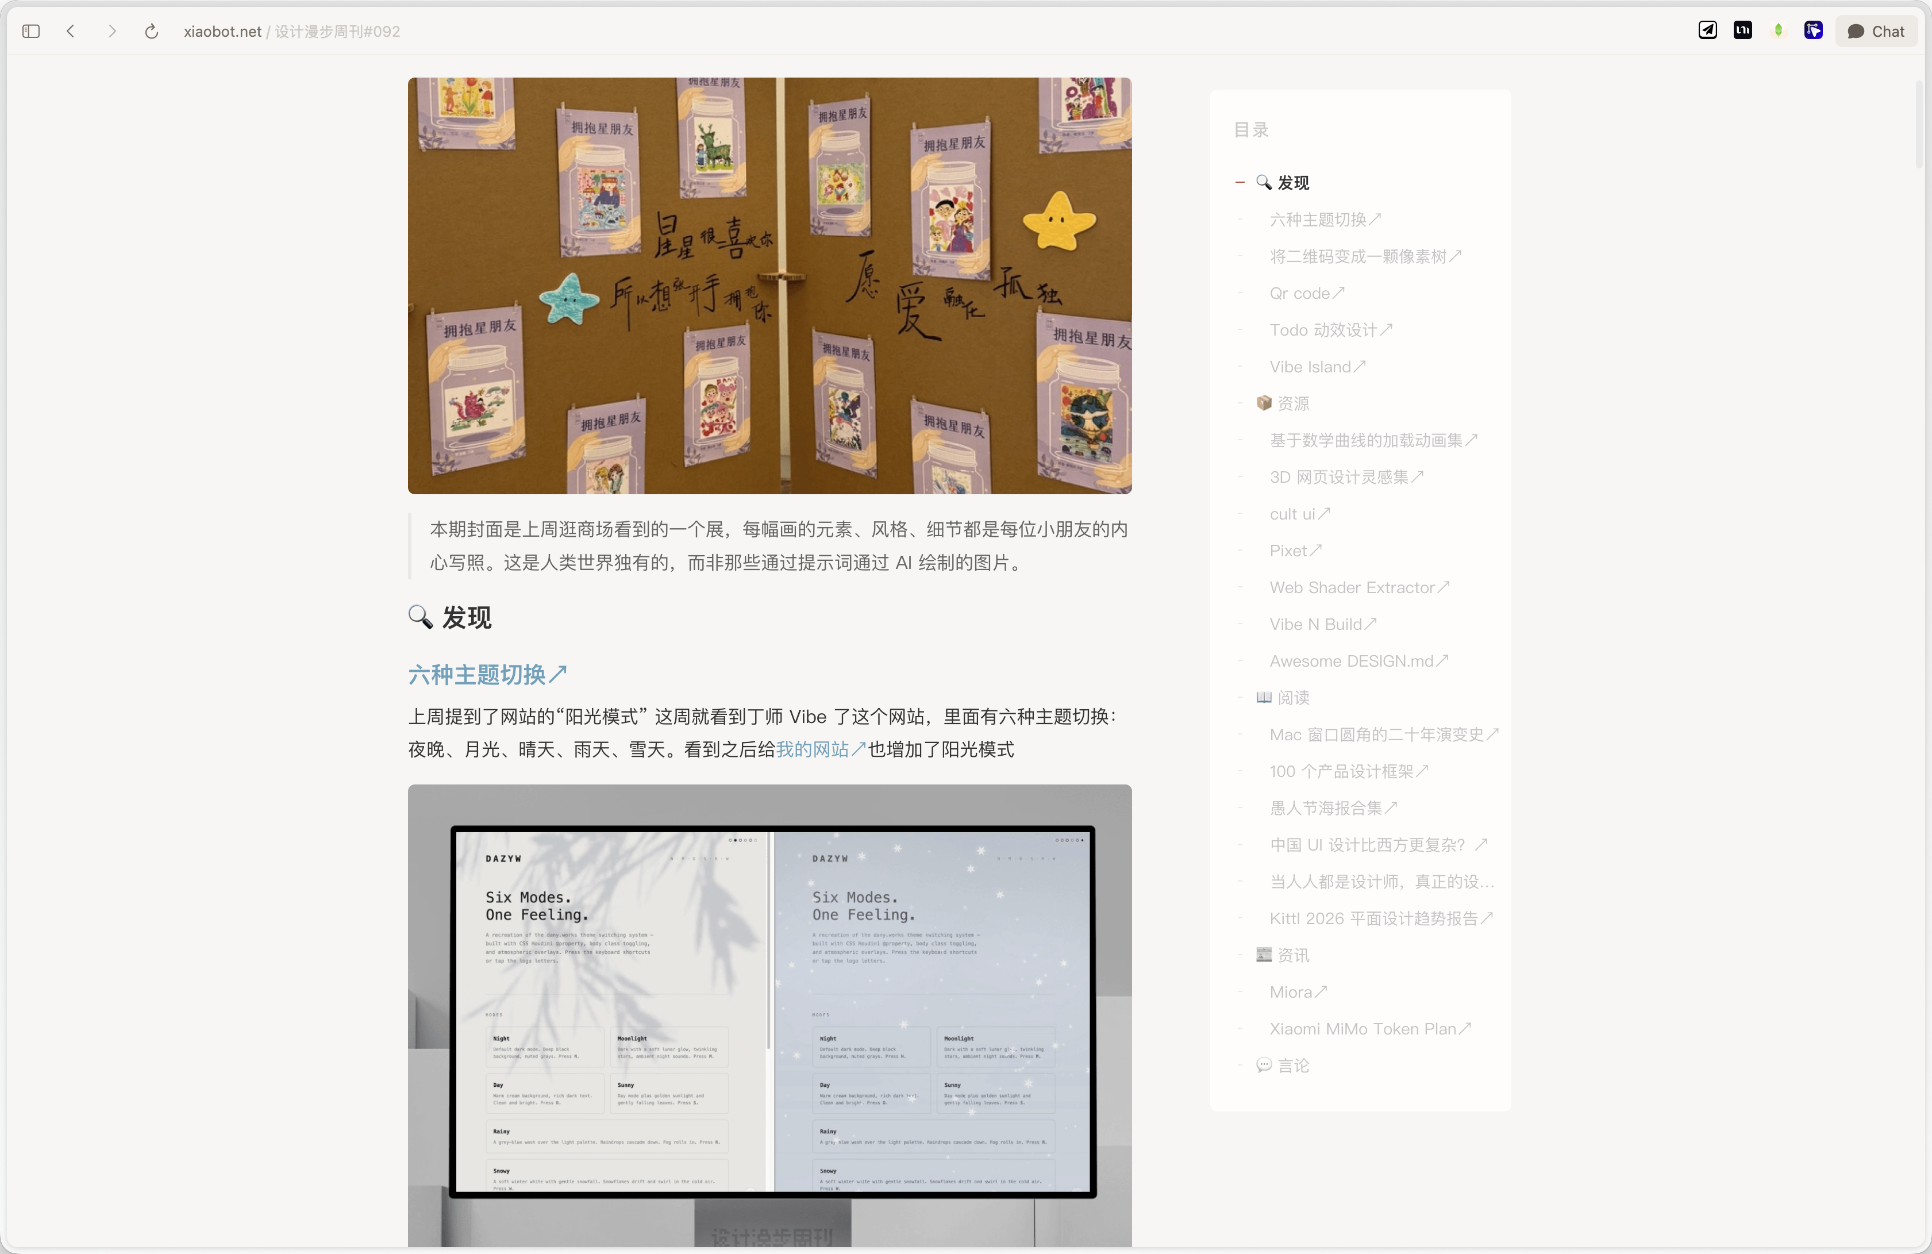This screenshot has width=1932, height=1254.
Task: Open the Chat panel button
Action: point(1875,32)
